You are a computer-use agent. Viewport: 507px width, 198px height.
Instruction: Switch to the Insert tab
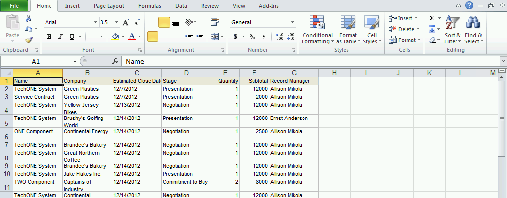pos(73,6)
